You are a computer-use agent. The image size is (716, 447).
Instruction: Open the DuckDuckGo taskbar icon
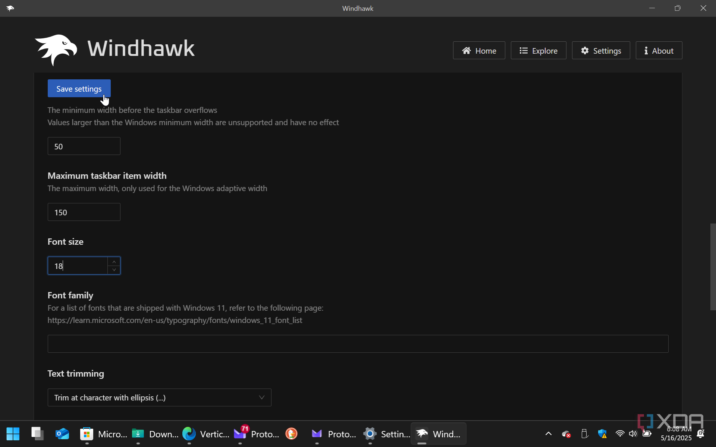tap(291, 434)
